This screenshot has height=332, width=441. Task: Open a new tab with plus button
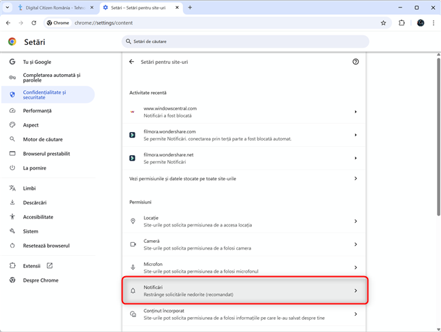tap(190, 7)
